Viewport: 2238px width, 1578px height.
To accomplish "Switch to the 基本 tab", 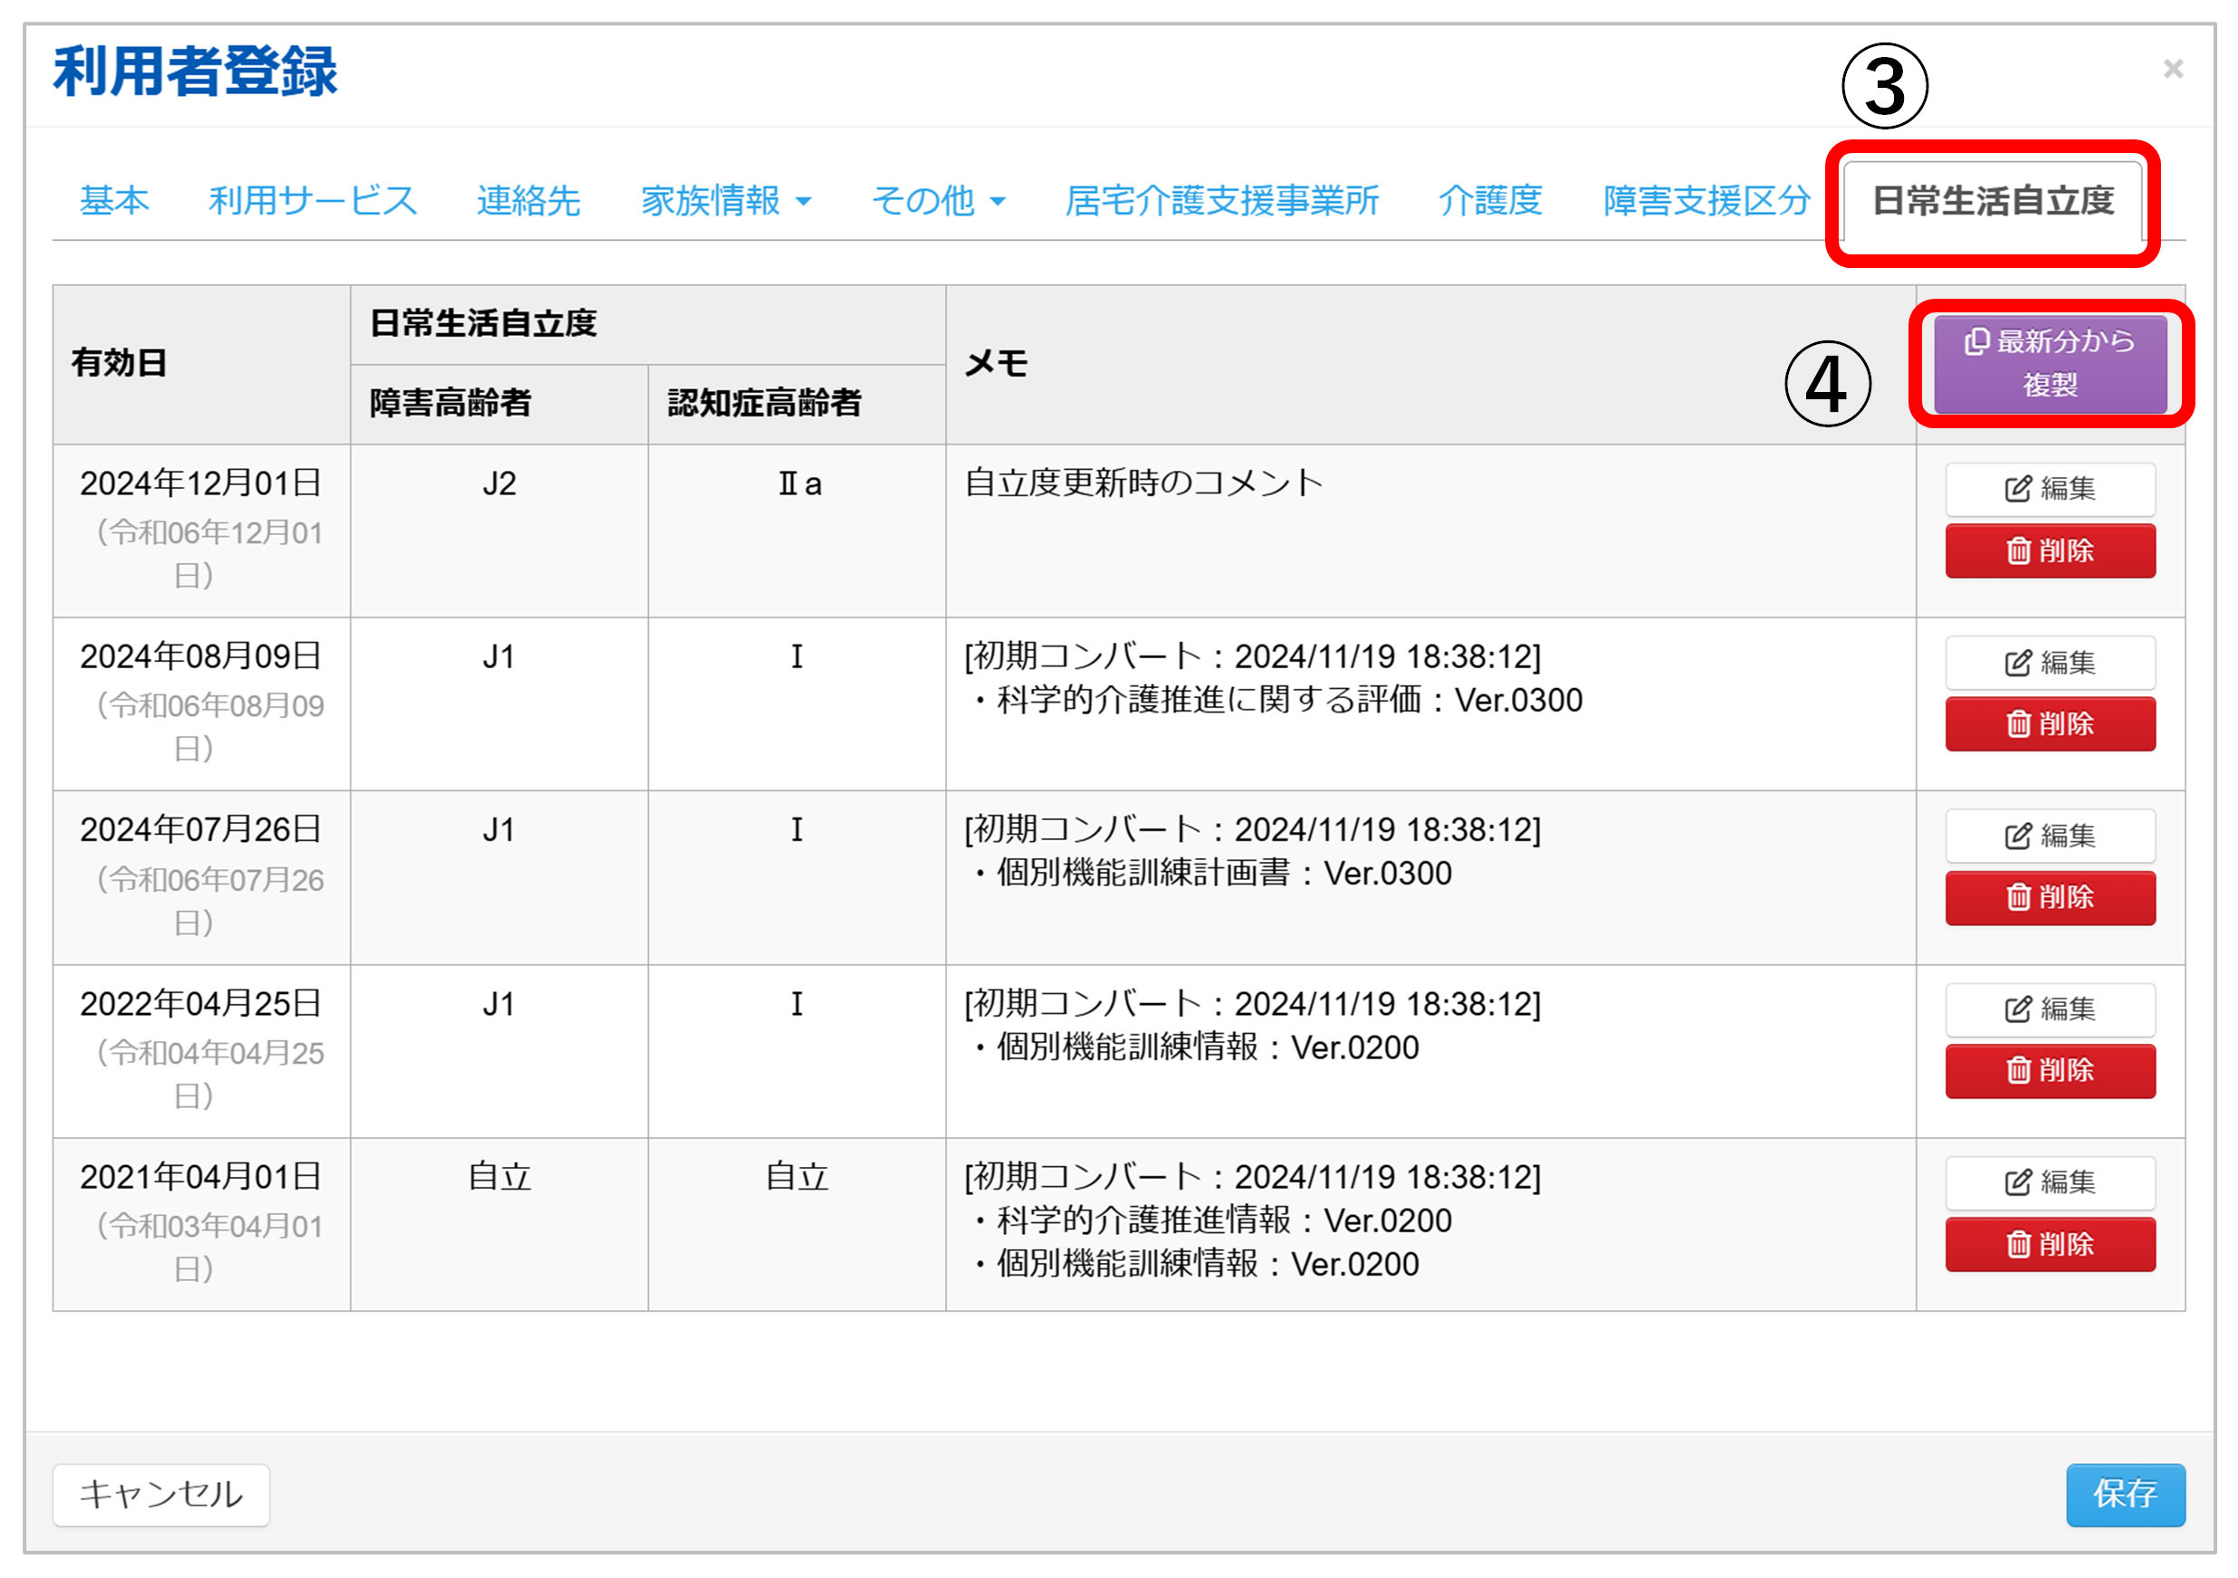I will [x=114, y=201].
